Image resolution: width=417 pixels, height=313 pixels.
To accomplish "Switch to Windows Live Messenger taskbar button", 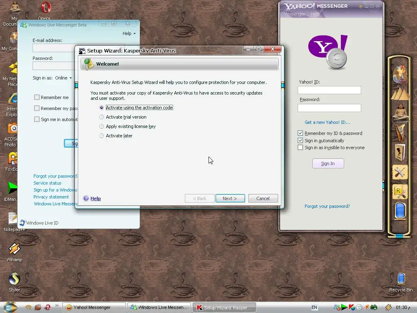I will 159,307.
